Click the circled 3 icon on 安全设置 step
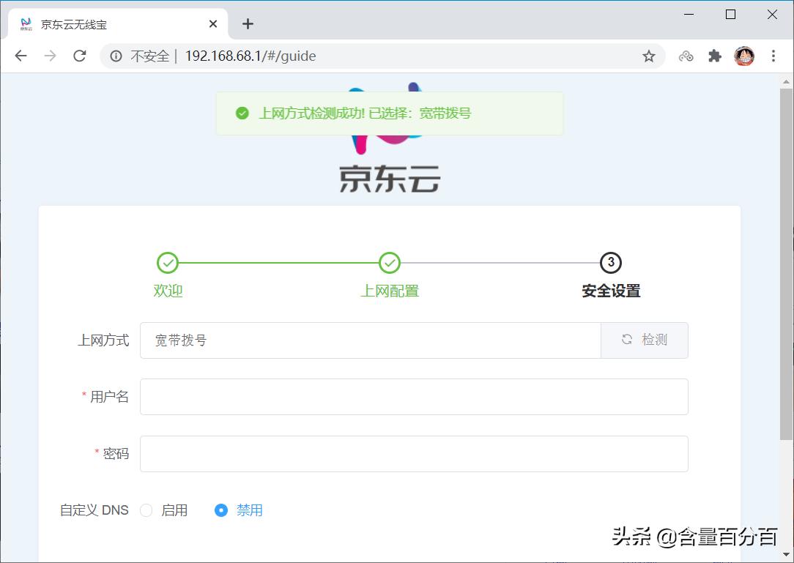Screen dimensions: 794x563 pos(610,262)
